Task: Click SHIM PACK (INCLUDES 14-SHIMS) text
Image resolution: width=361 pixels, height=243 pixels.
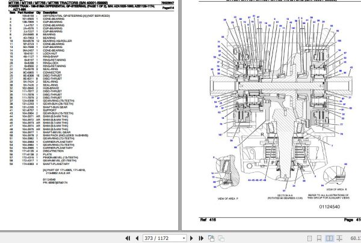Action: pyautogui.click(x=66, y=136)
